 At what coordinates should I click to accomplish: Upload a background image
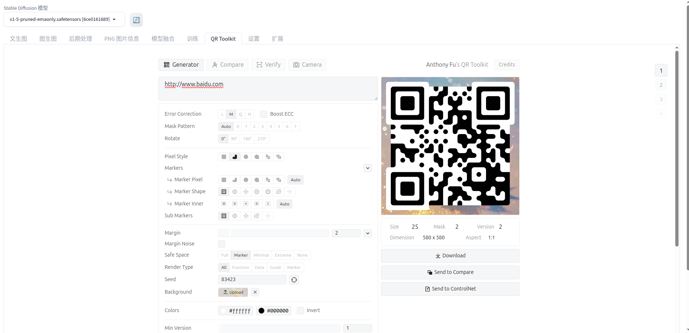pyautogui.click(x=233, y=292)
